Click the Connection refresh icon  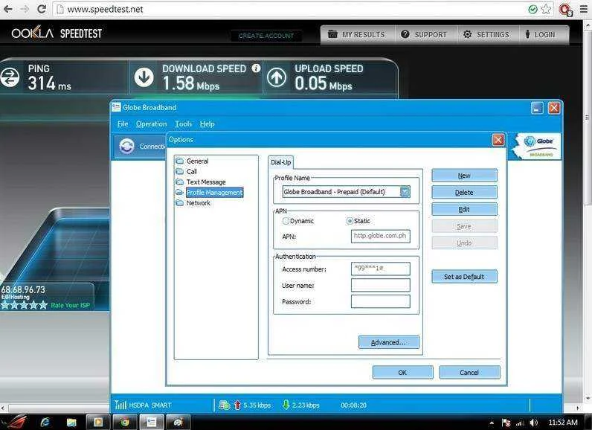coord(127,146)
